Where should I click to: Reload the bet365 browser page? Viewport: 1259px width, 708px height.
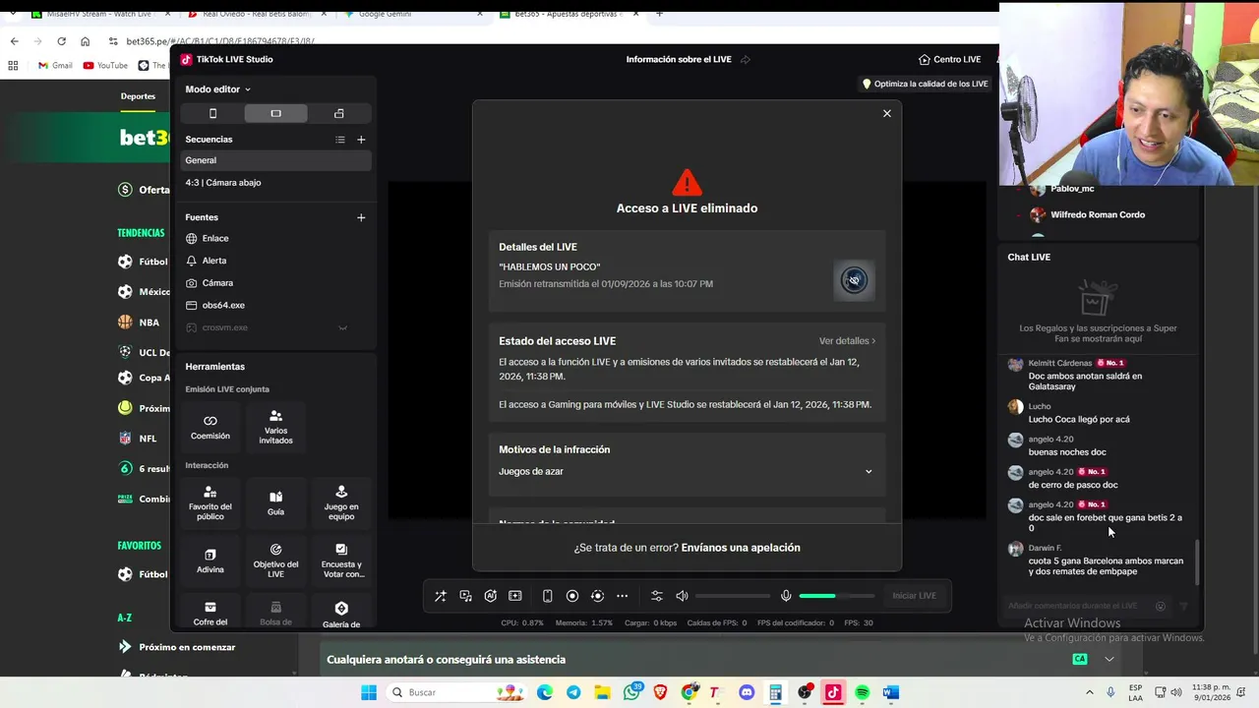tap(61, 41)
